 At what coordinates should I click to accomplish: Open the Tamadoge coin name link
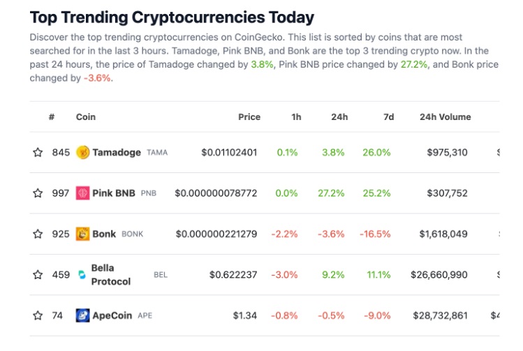click(x=117, y=152)
